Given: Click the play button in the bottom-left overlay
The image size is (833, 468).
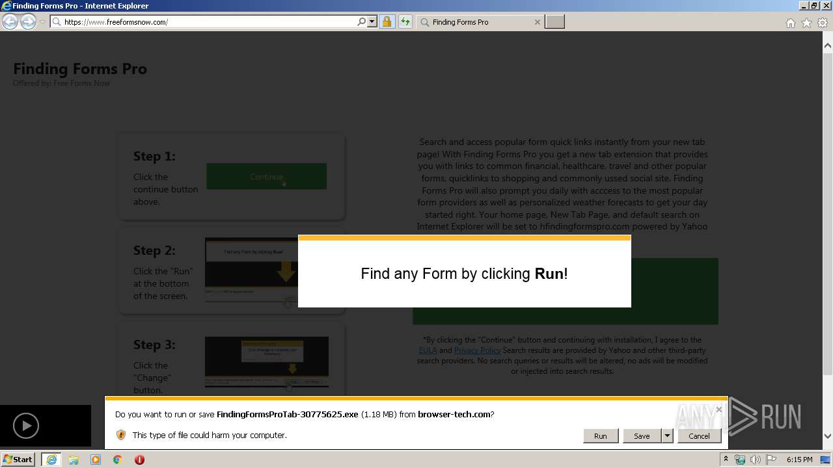Looking at the screenshot, I should click(26, 426).
